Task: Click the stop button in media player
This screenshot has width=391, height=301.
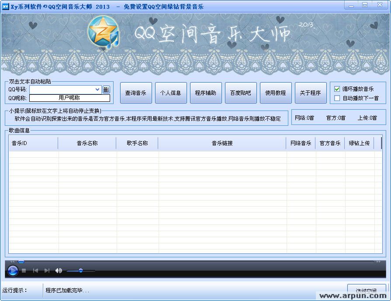Action: coord(24,270)
